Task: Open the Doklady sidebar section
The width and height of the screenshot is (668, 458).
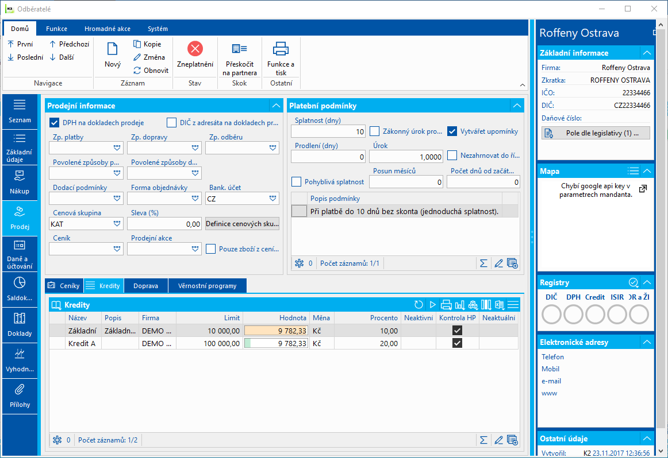Action: pos(20,325)
